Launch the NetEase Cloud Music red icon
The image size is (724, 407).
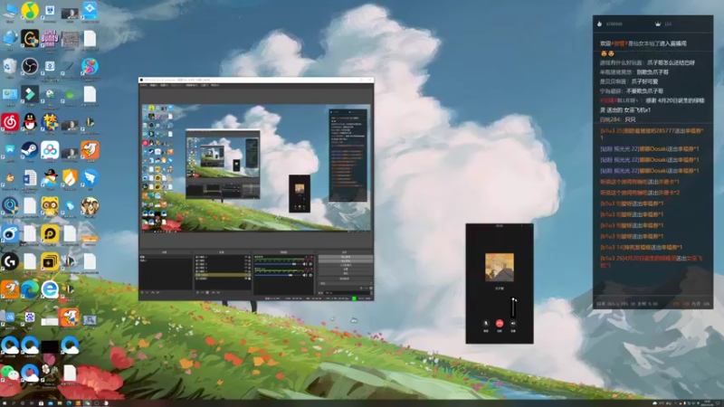10,122
